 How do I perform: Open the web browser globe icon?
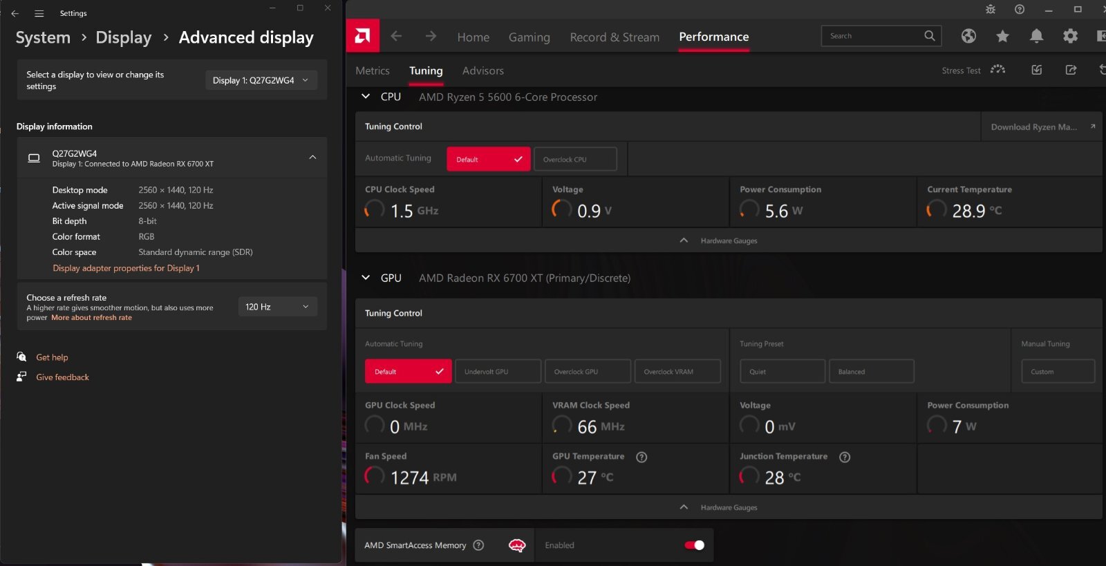968,36
